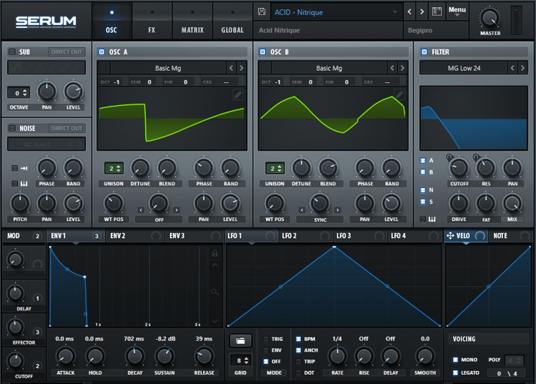Change LFO grid size stepper

pyautogui.click(x=242, y=360)
